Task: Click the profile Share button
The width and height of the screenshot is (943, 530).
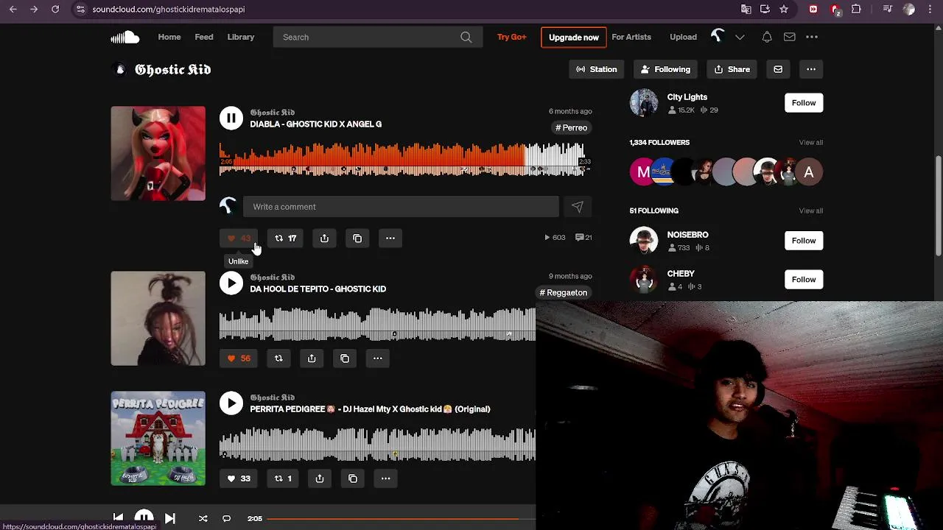Action: (732, 69)
